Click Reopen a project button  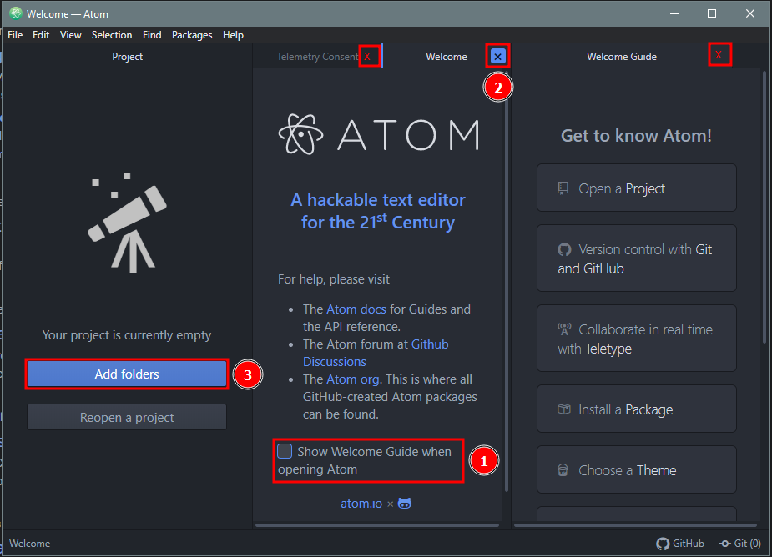(127, 417)
